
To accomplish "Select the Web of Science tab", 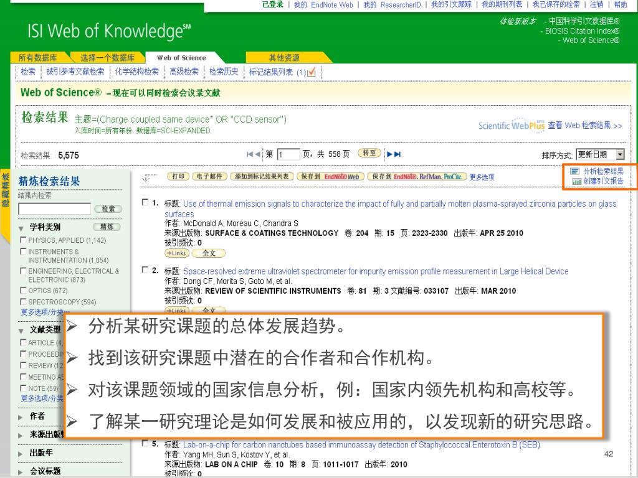I will click(181, 58).
